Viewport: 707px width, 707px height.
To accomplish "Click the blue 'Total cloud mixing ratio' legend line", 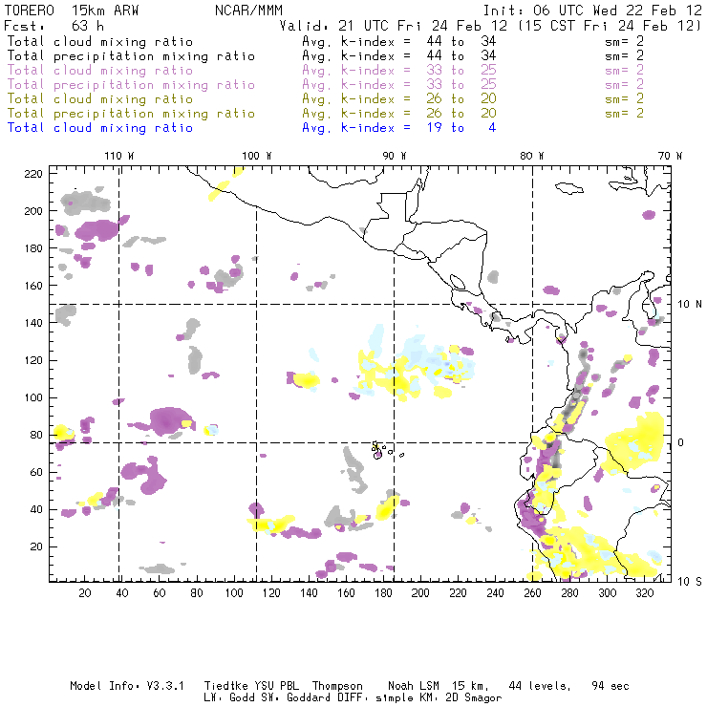I will (x=100, y=128).
